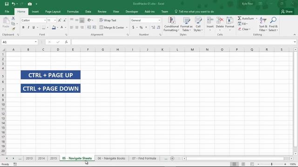Screen dimensions: 298x167
Task: Toggle Underline formatting
Action: pyautogui.click(x=34, y=27)
